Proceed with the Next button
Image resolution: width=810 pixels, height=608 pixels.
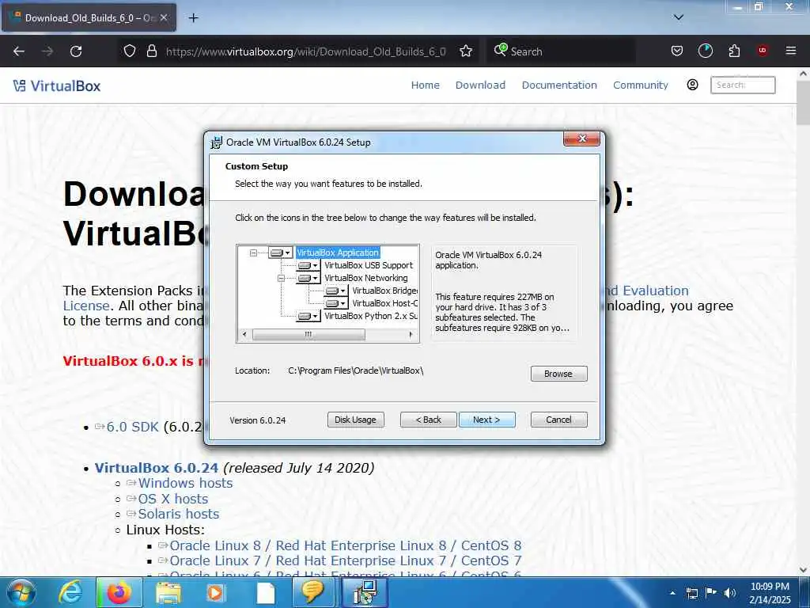[x=486, y=420]
